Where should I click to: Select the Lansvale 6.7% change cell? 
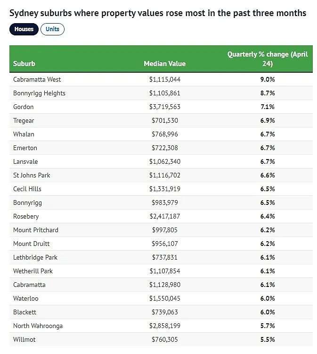(268, 161)
